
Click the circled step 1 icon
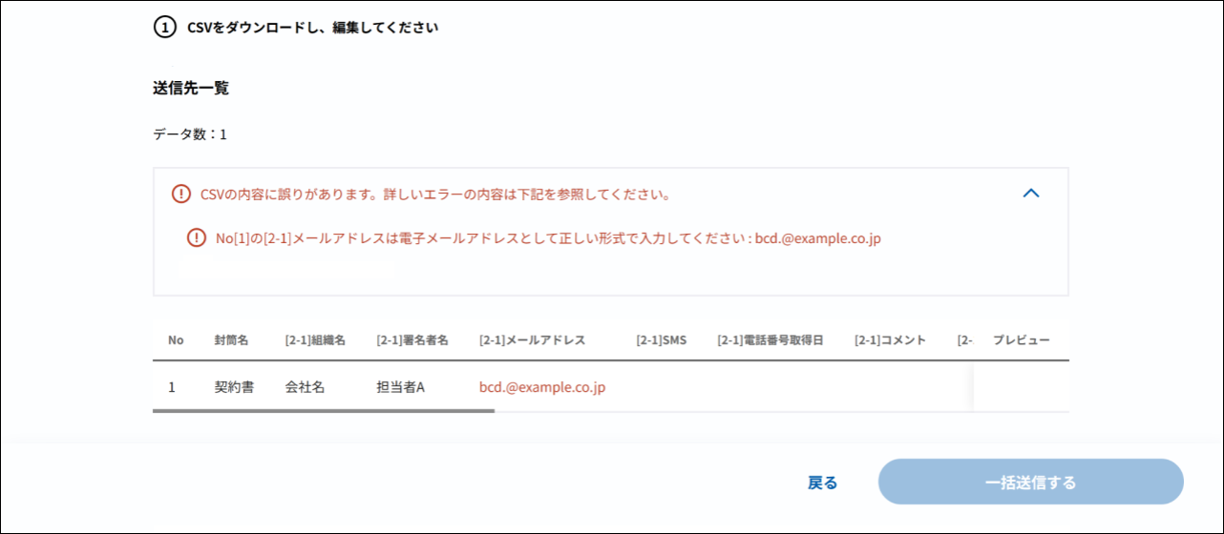[x=164, y=28]
